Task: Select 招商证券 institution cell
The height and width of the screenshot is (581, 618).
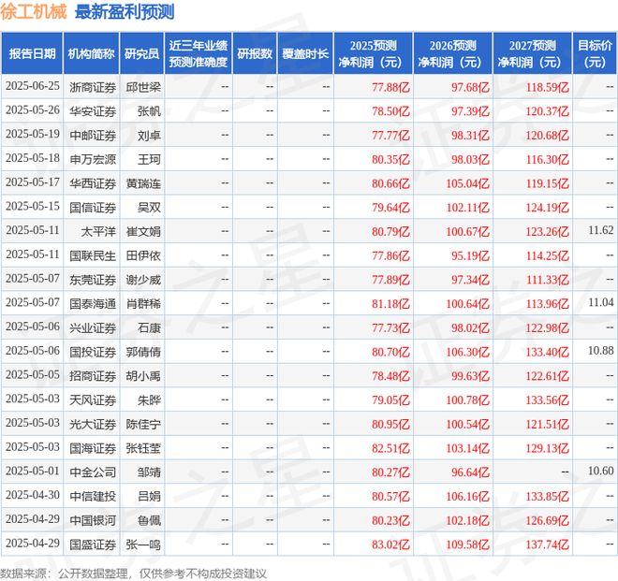Action: (93, 376)
